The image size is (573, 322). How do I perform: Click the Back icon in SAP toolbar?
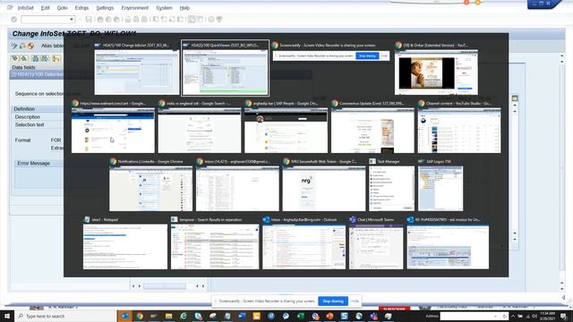click(x=100, y=20)
